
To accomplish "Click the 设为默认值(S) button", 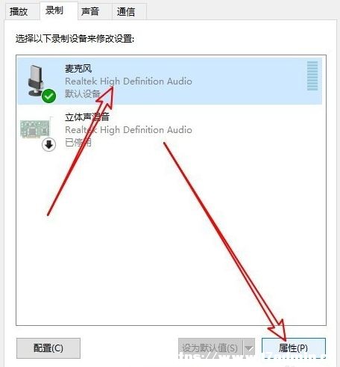I will point(210,348).
